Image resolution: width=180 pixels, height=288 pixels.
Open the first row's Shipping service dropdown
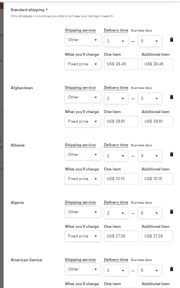[x=83, y=40]
